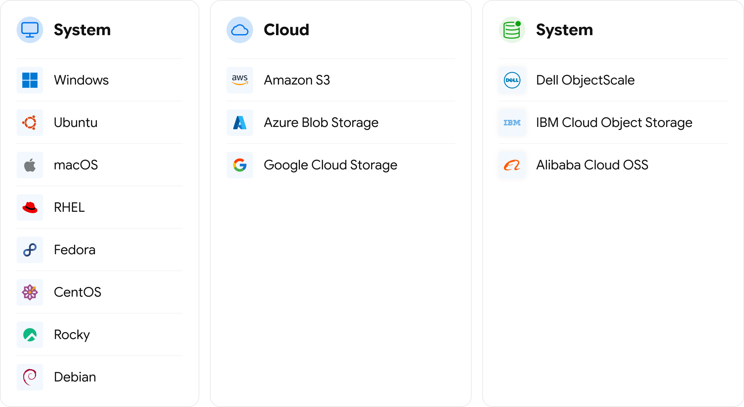Choose Amazon S3 text

[x=297, y=80]
